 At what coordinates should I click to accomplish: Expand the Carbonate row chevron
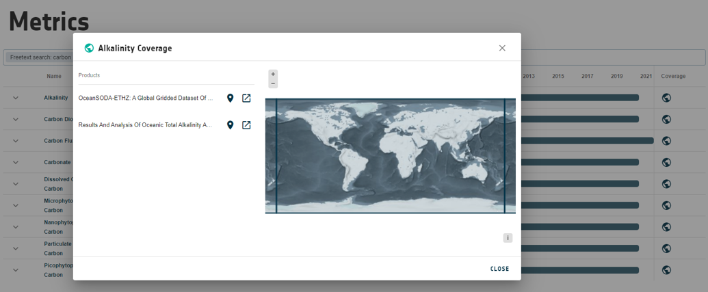click(x=16, y=163)
